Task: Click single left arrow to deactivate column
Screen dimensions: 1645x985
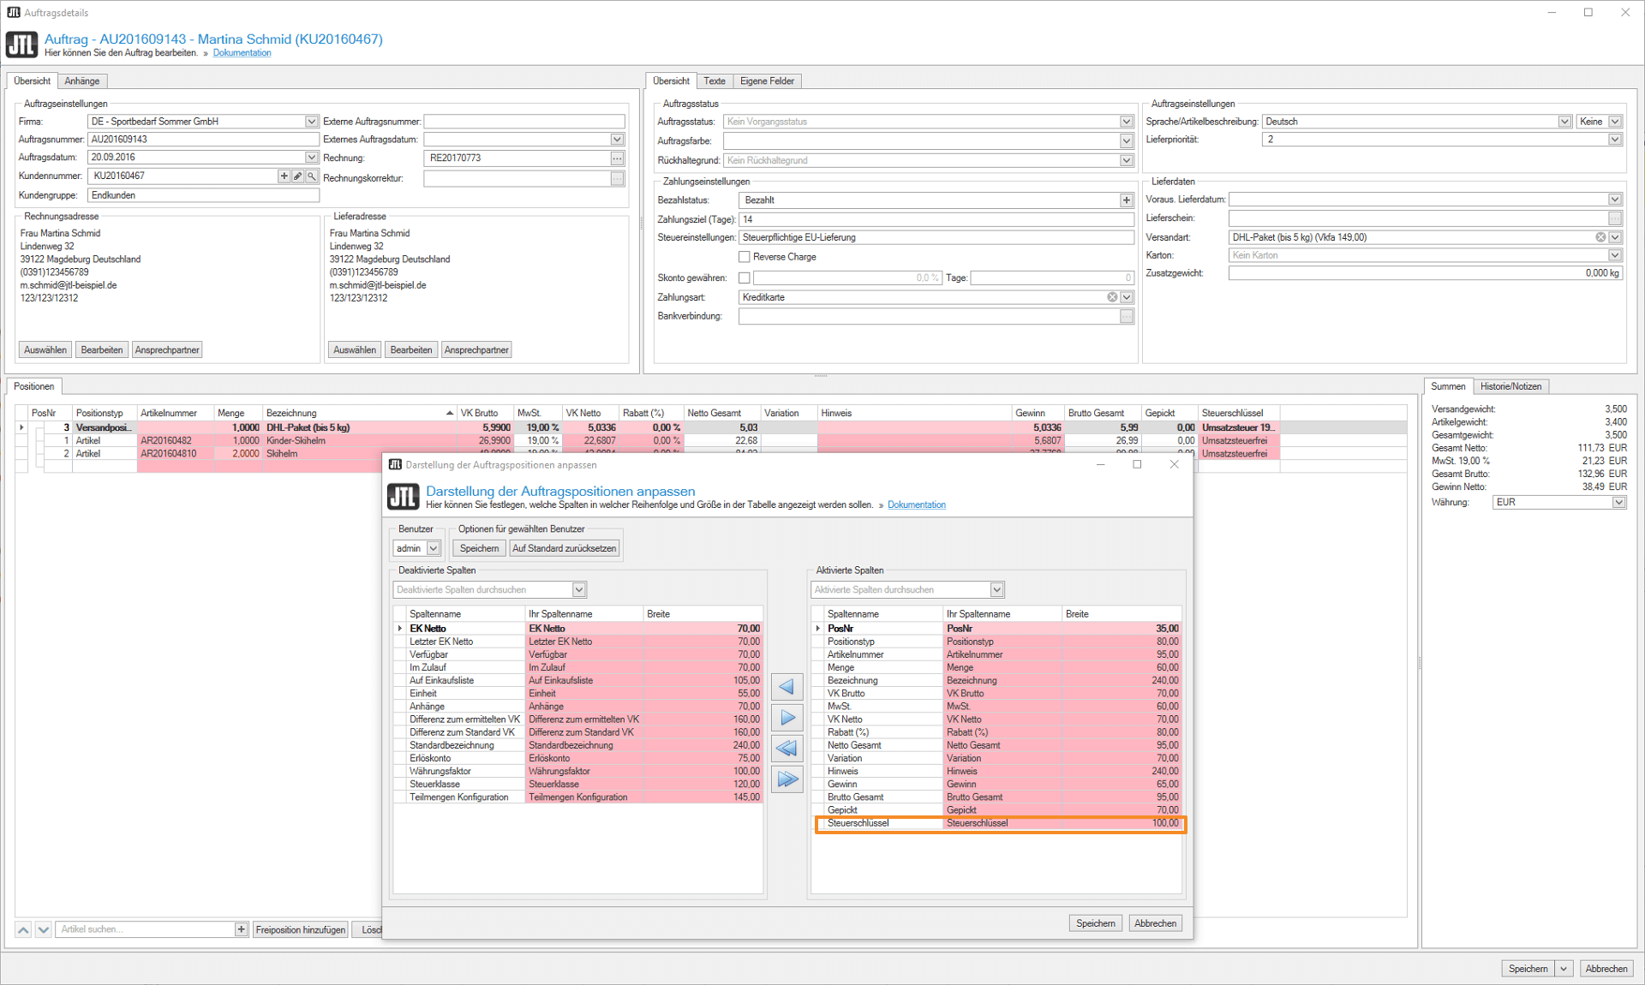Action: (787, 687)
